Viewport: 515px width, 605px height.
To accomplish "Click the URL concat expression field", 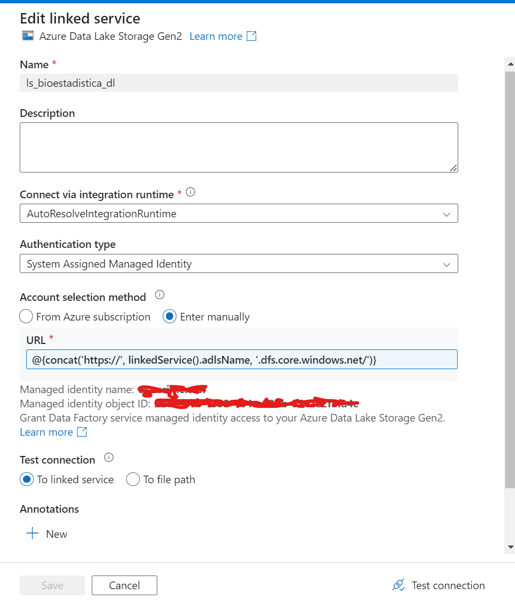I will pyautogui.click(x=242, y=359).
